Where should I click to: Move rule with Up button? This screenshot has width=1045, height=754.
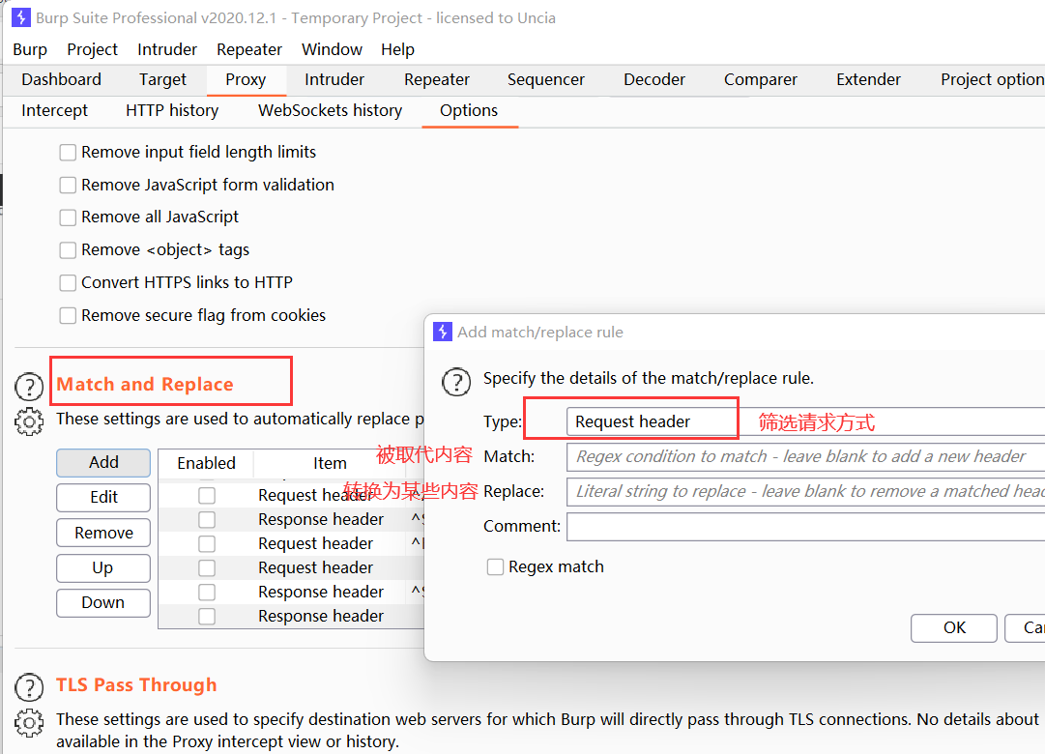[x=103, y=568]
